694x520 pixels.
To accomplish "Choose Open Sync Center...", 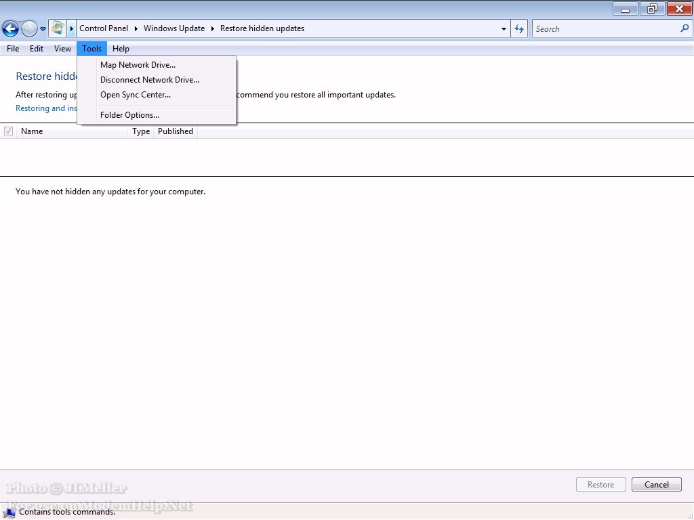I will coord(157,95).
